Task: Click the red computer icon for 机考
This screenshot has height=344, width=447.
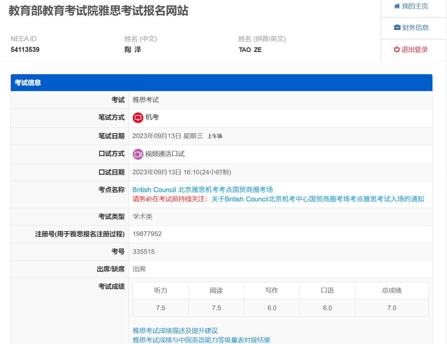Action: coord(138,117)
